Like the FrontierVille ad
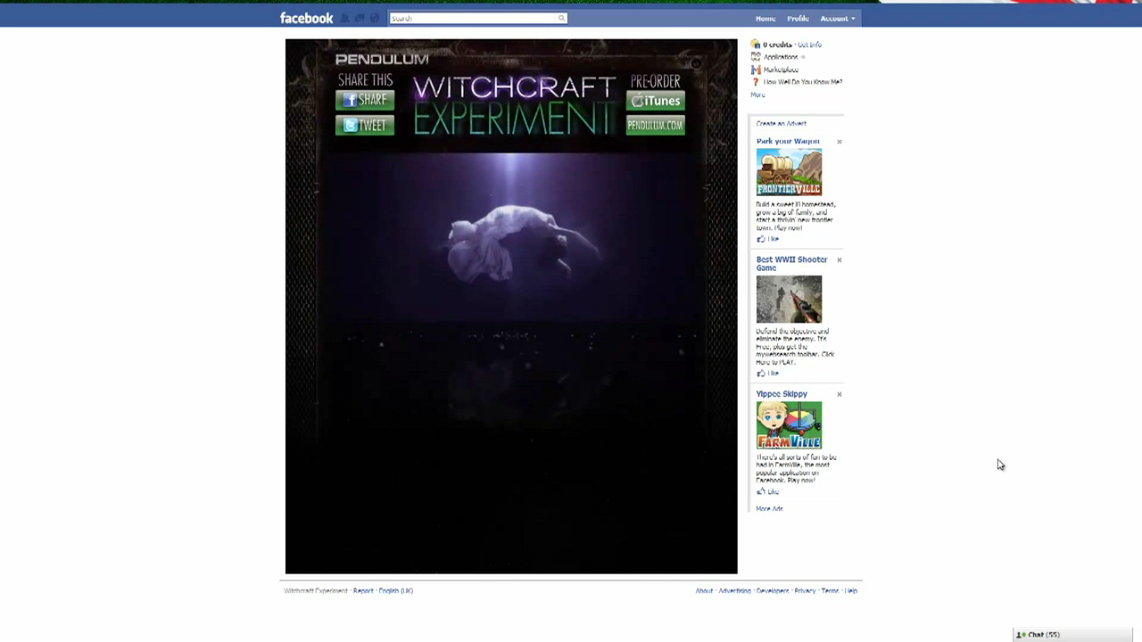This screenshot has height=642, width=1142. coord(768,239)
